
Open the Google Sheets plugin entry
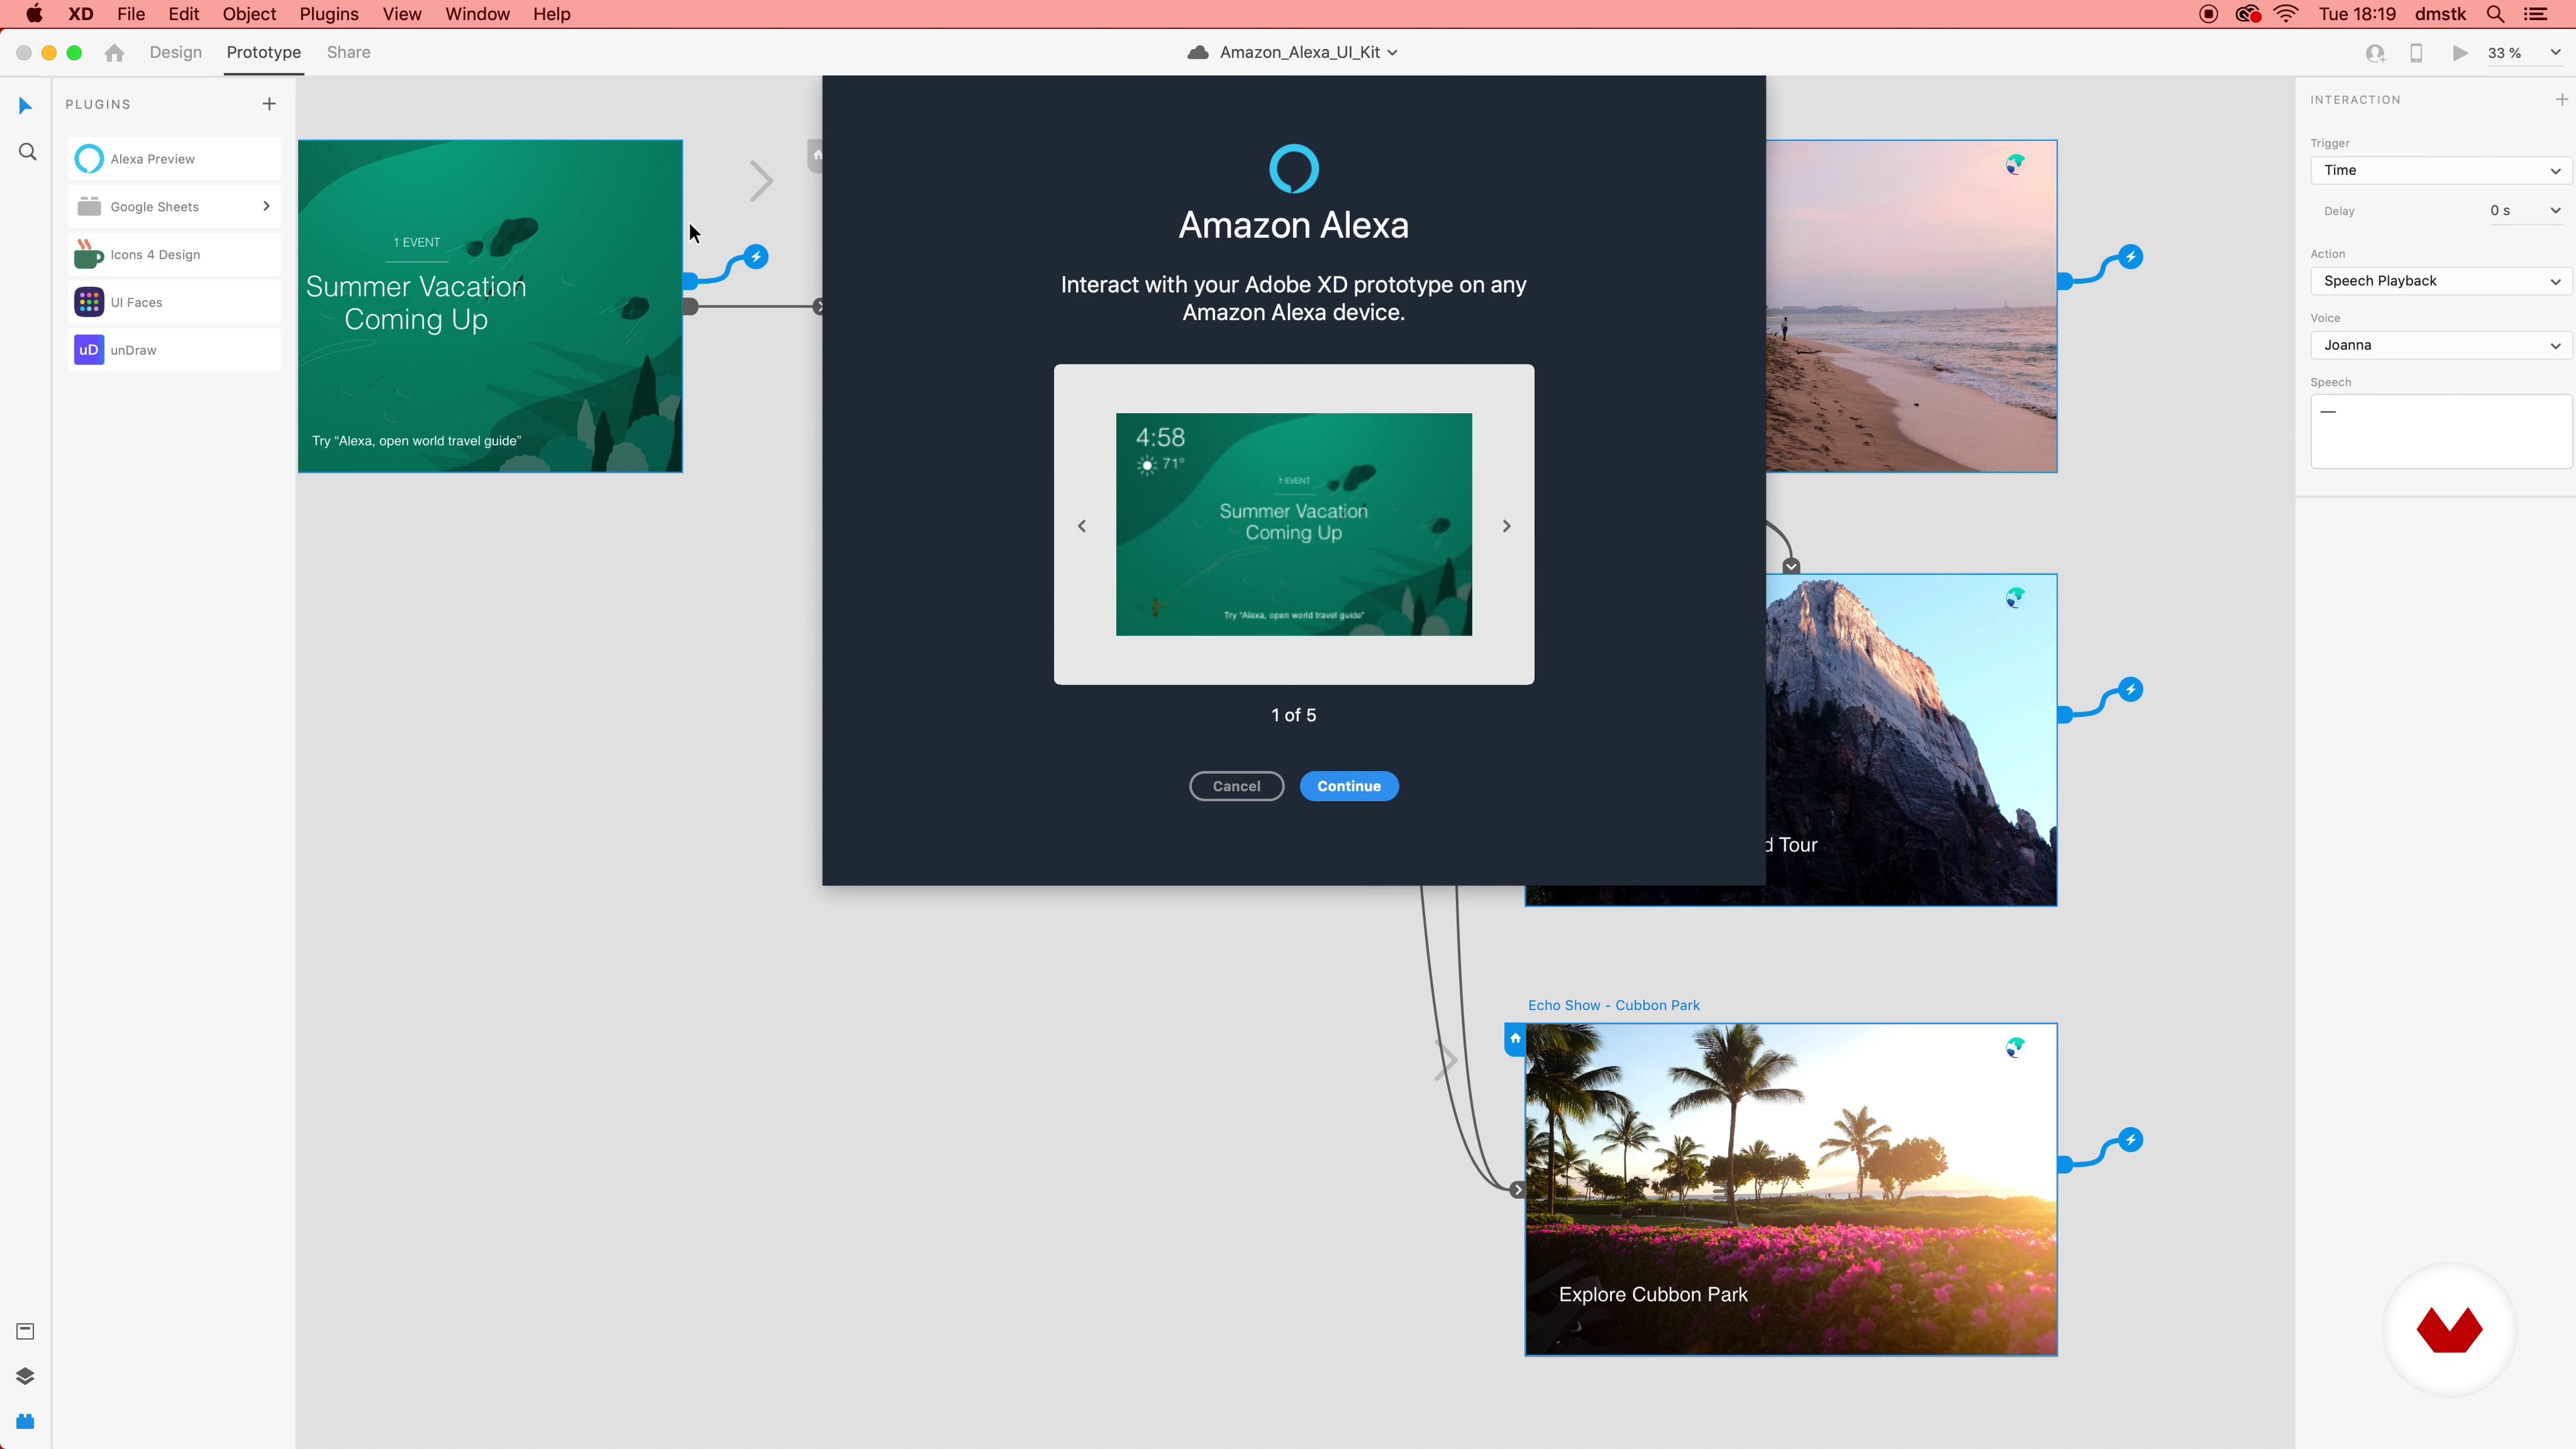coord(174,207)
